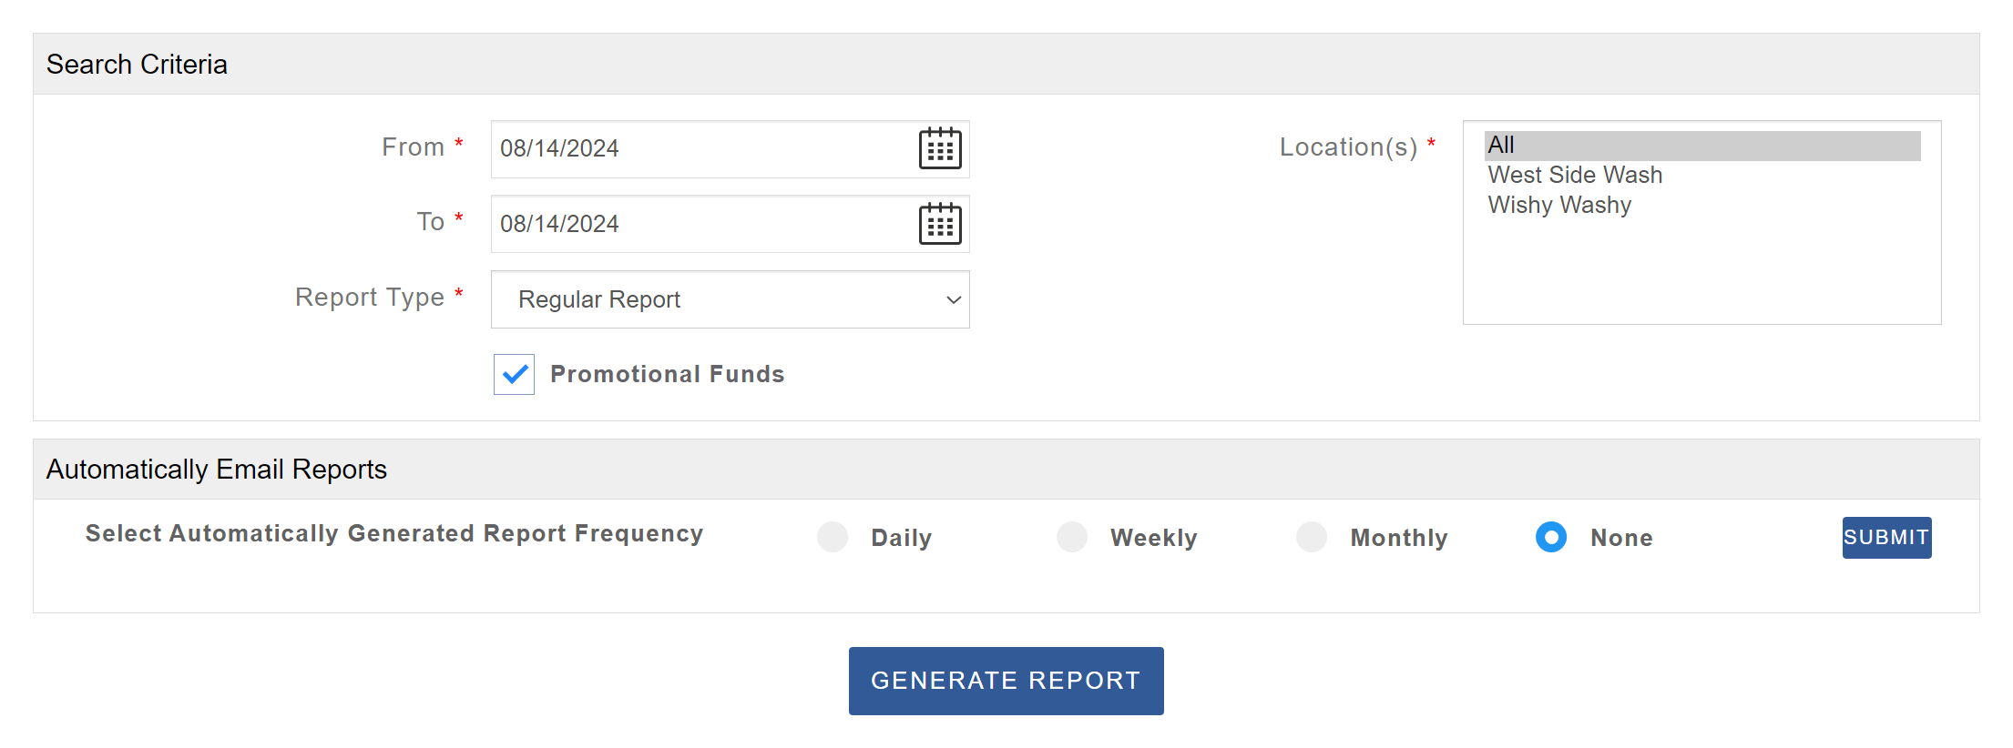Select Wishy Washy location
Image resolution: width=2013 pixels, height=748 pixels.
[x=1559, y=205]
